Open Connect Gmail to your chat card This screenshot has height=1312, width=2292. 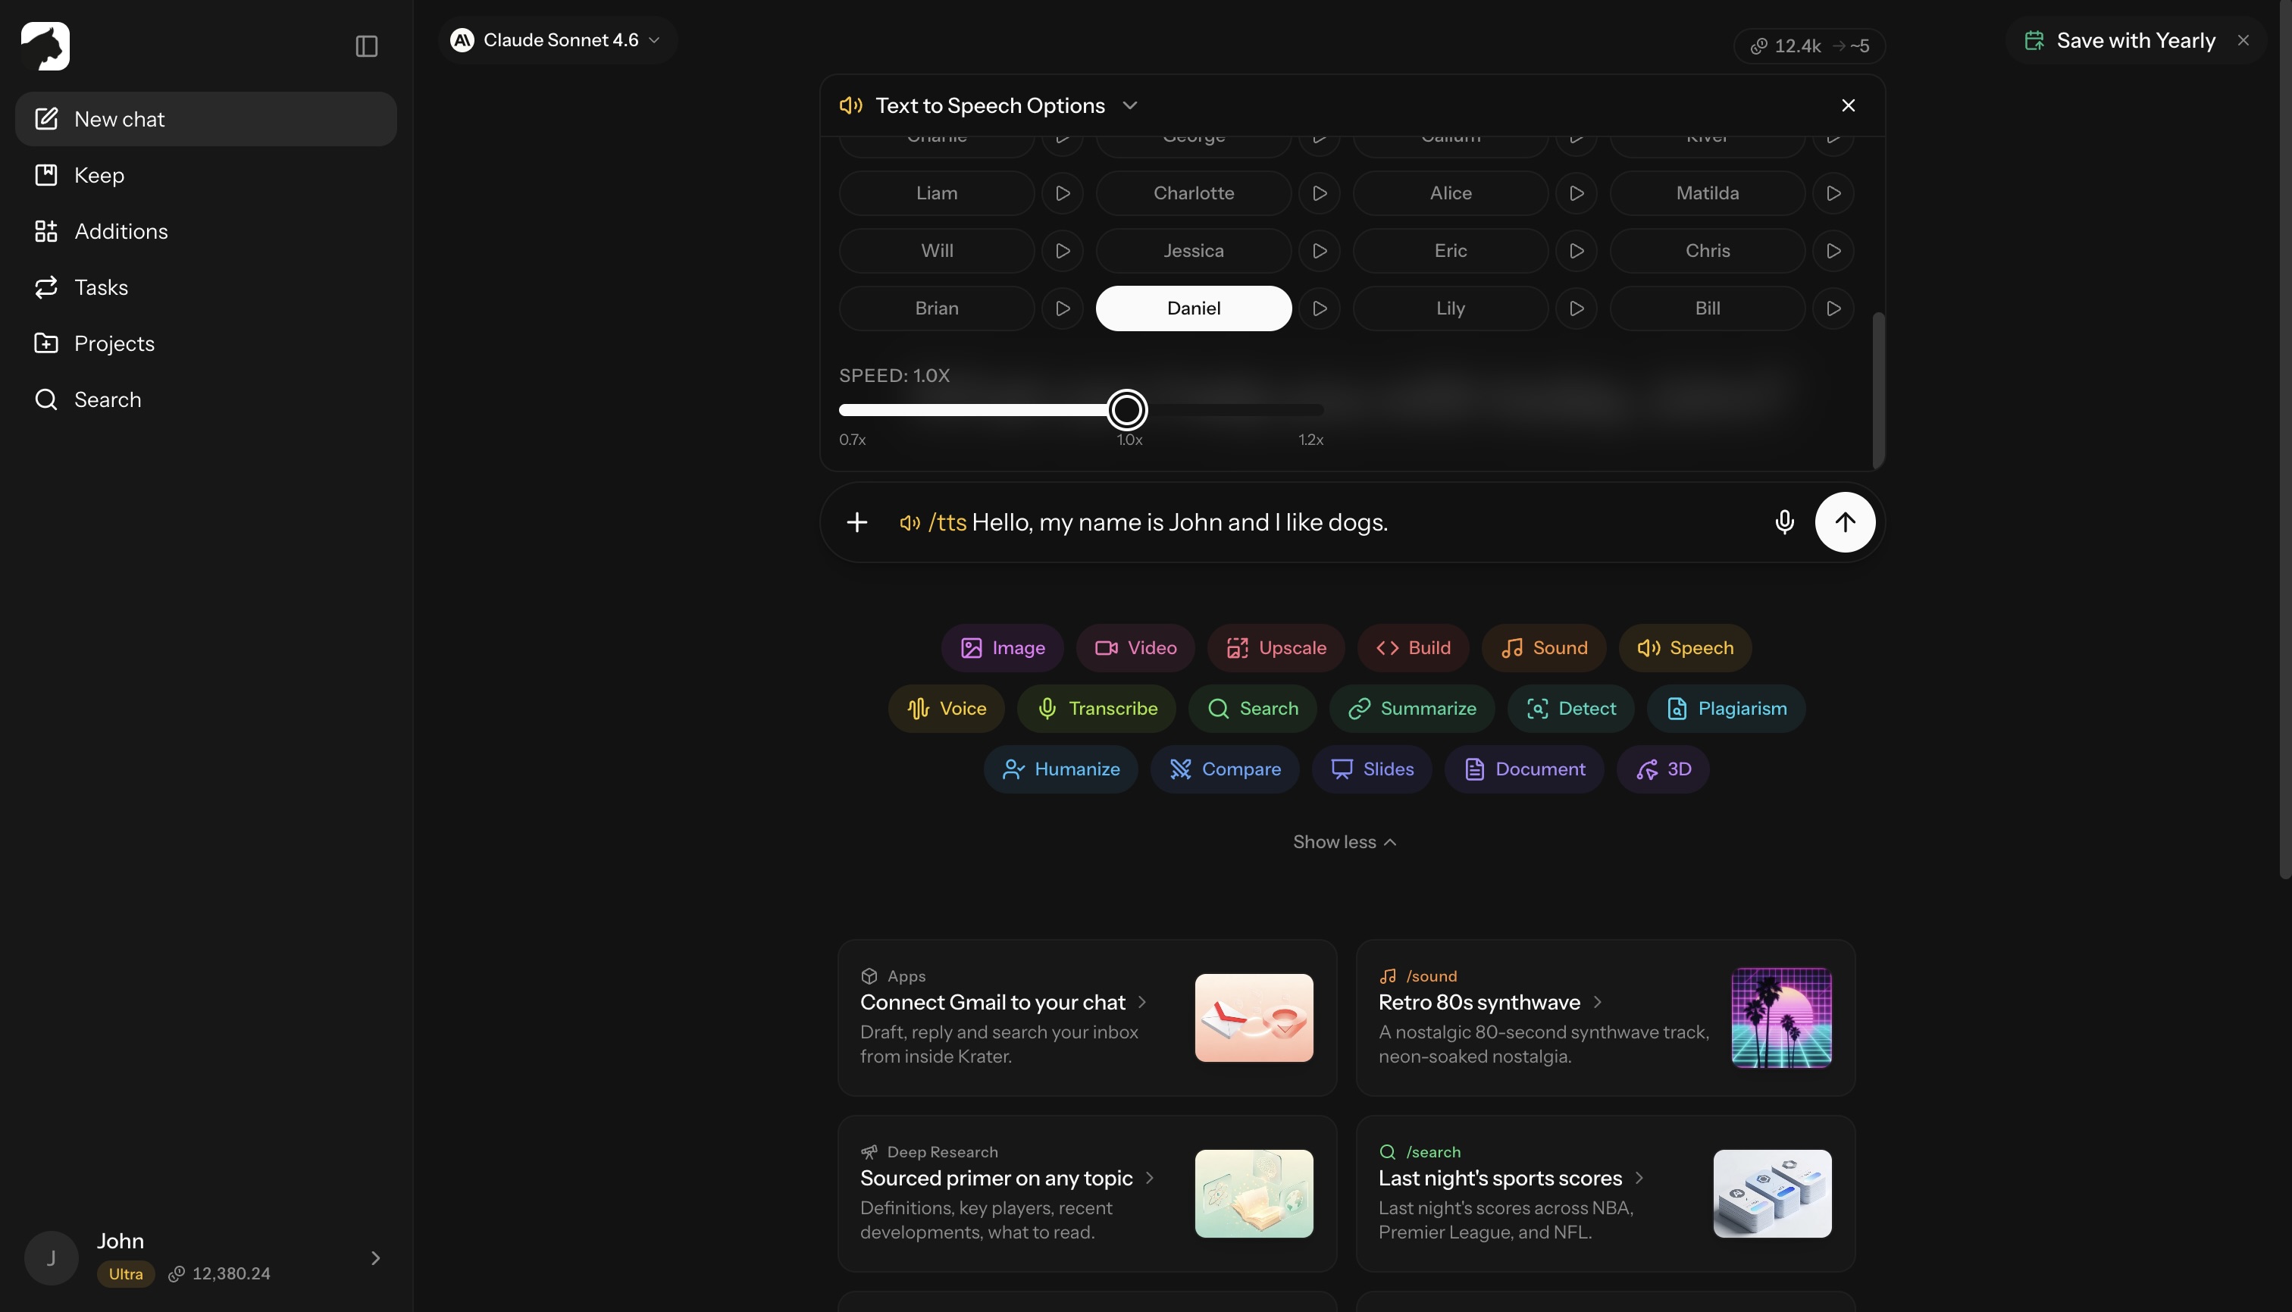tap(1087, 1018)
